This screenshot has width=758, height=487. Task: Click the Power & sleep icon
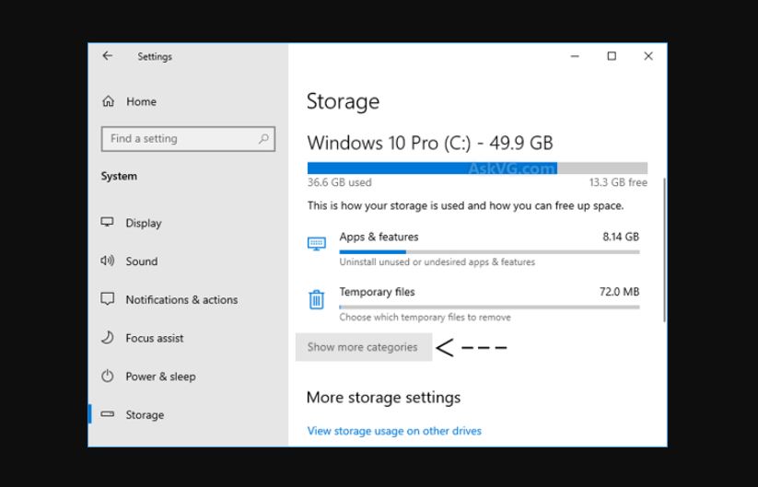click(108, 376)
